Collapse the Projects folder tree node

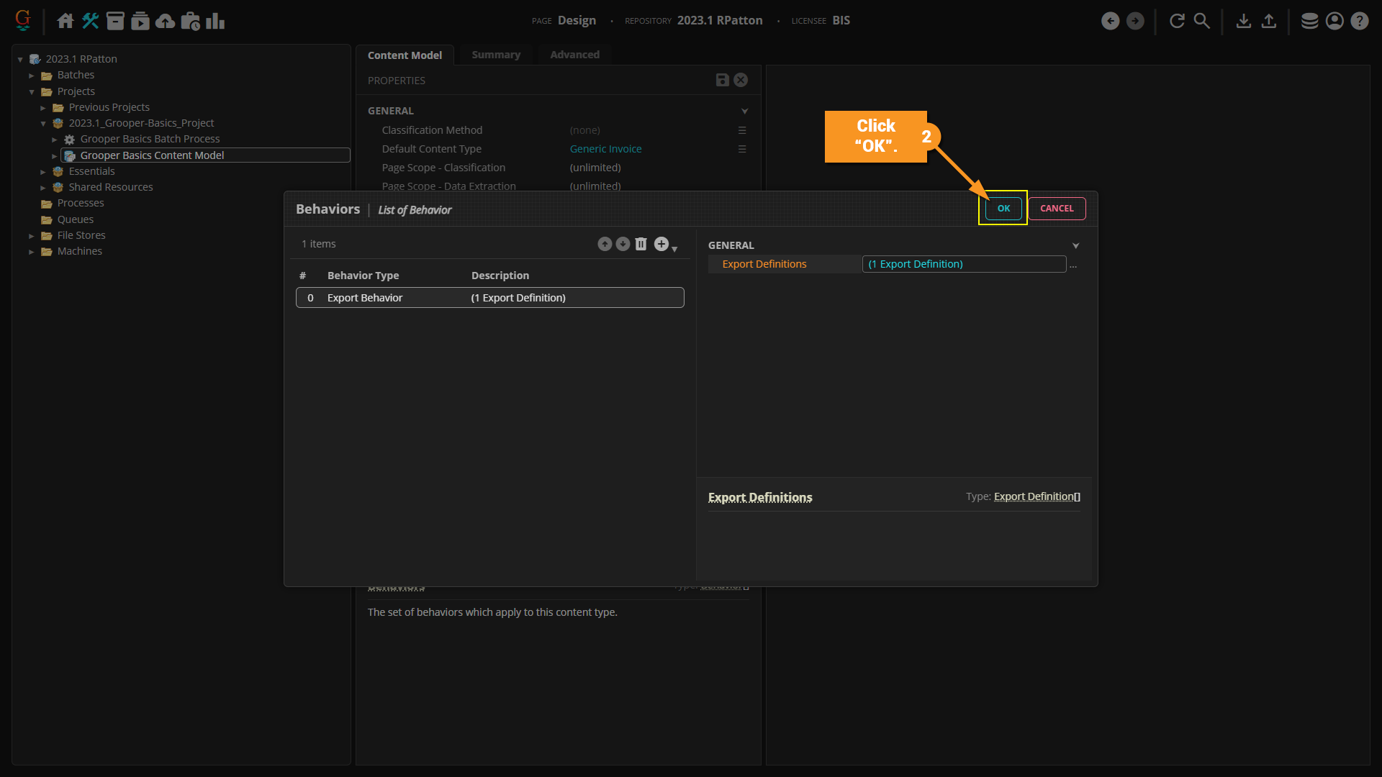click(x=32, y=91)
